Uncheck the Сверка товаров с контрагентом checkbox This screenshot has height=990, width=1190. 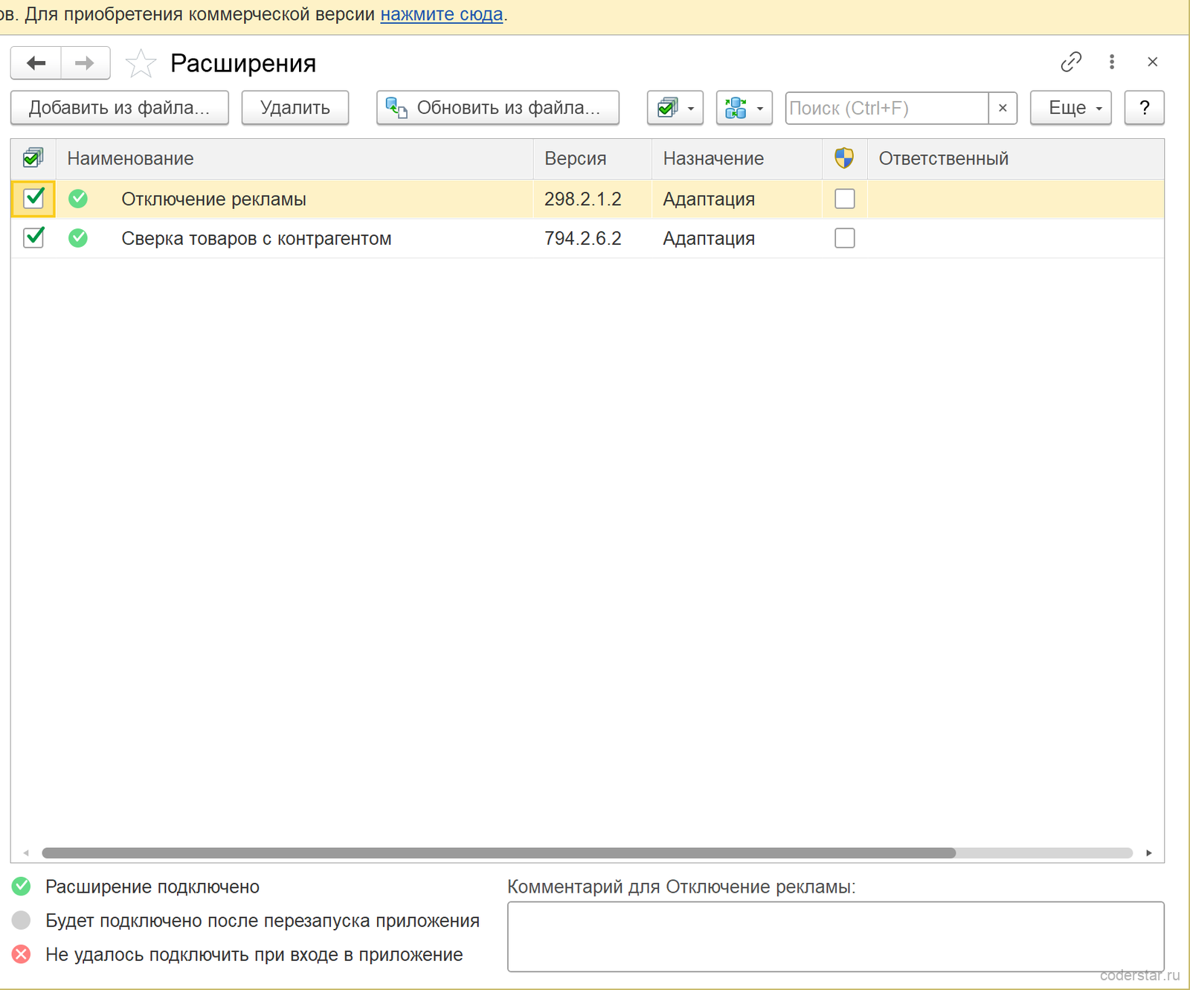click(x=33, y=238)
